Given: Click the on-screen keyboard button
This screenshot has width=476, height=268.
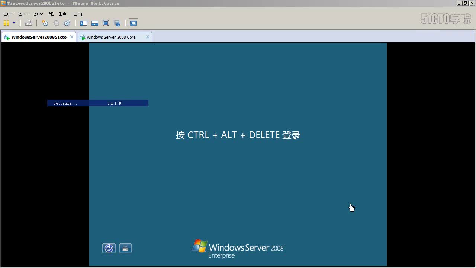Looking at the screenshot, I should point(125,248).
